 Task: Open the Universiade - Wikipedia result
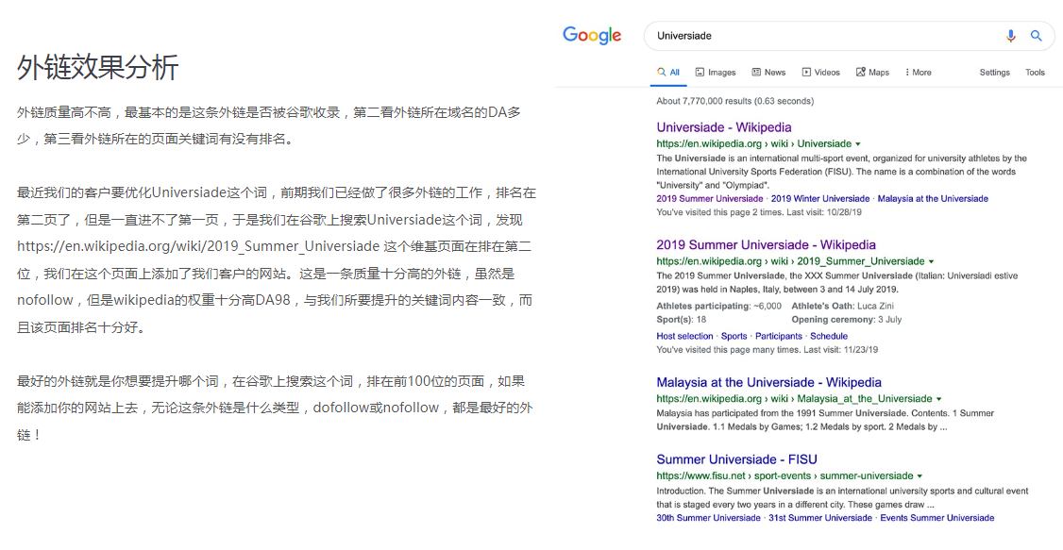(723, 127)
